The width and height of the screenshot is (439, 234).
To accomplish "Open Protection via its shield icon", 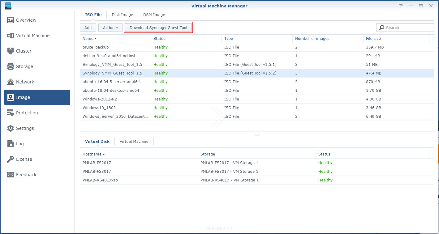I will 11,113.
